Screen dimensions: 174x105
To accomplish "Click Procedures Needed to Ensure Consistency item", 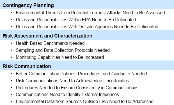I will [77, 88].
